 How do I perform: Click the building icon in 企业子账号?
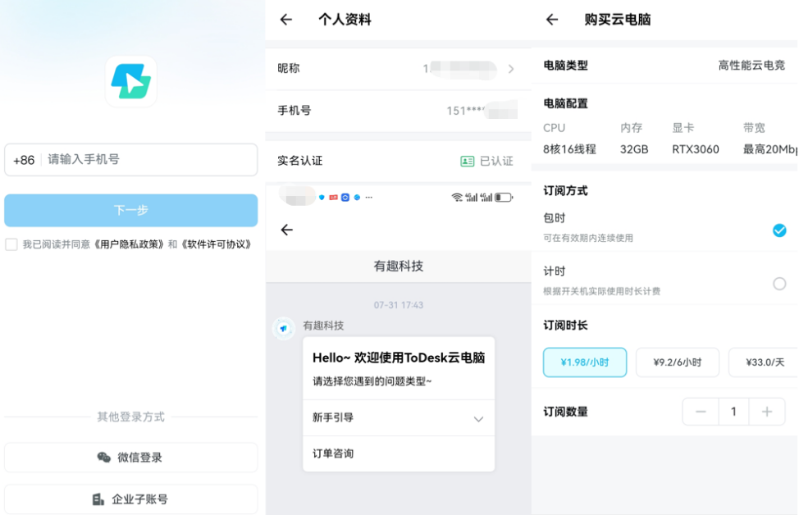pos(98,499)
